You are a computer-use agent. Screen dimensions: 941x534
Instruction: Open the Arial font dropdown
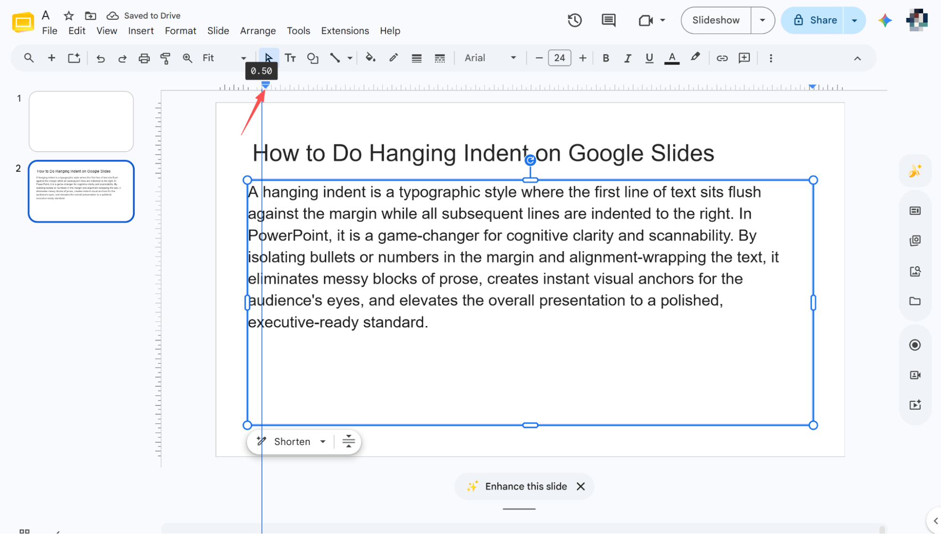click(x=490, y=58)
